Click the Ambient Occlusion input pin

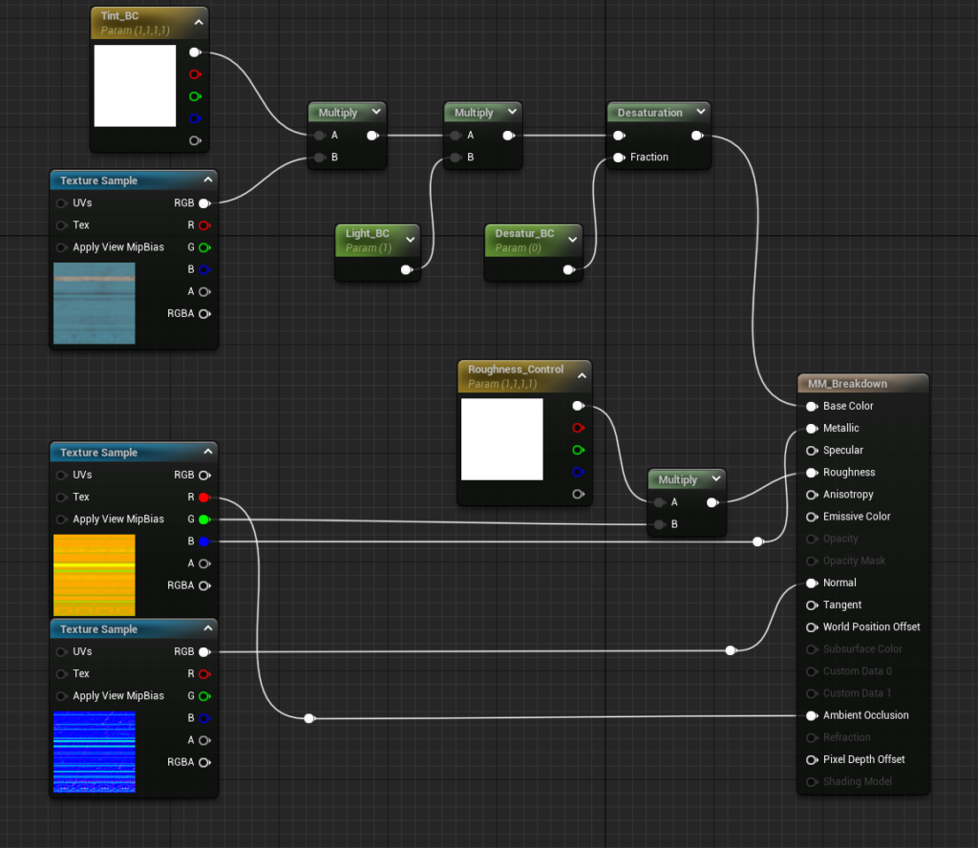pos(812,715)
